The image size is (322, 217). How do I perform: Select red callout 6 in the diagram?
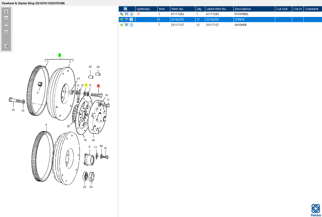[98, 86]
